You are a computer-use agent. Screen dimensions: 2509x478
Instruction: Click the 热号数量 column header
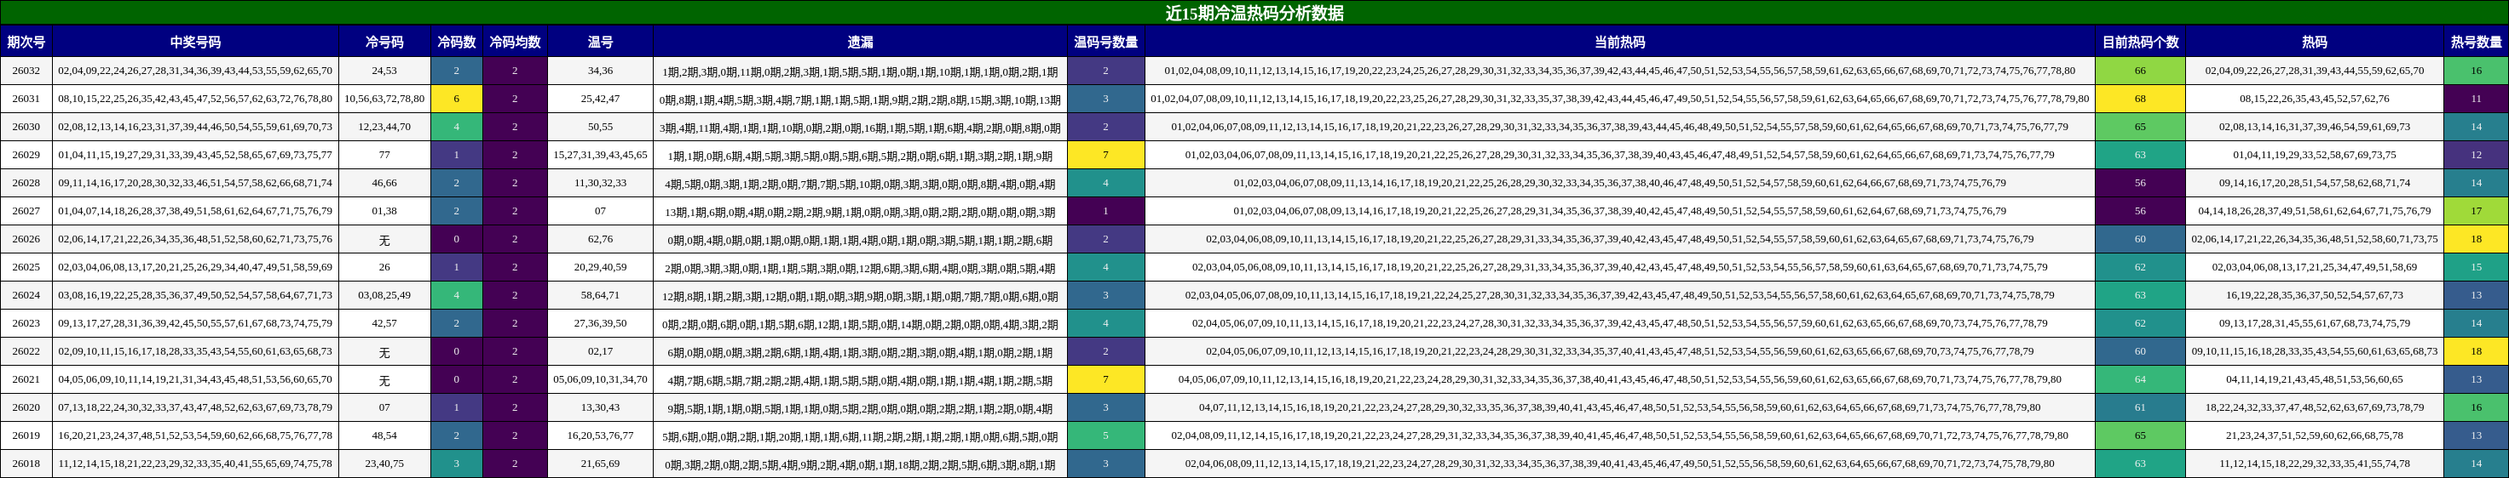(x=2476, y=42)
